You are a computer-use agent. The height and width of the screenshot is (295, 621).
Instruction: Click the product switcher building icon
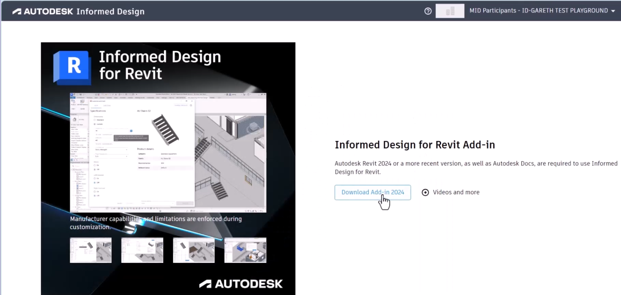(x=450, y=11)
